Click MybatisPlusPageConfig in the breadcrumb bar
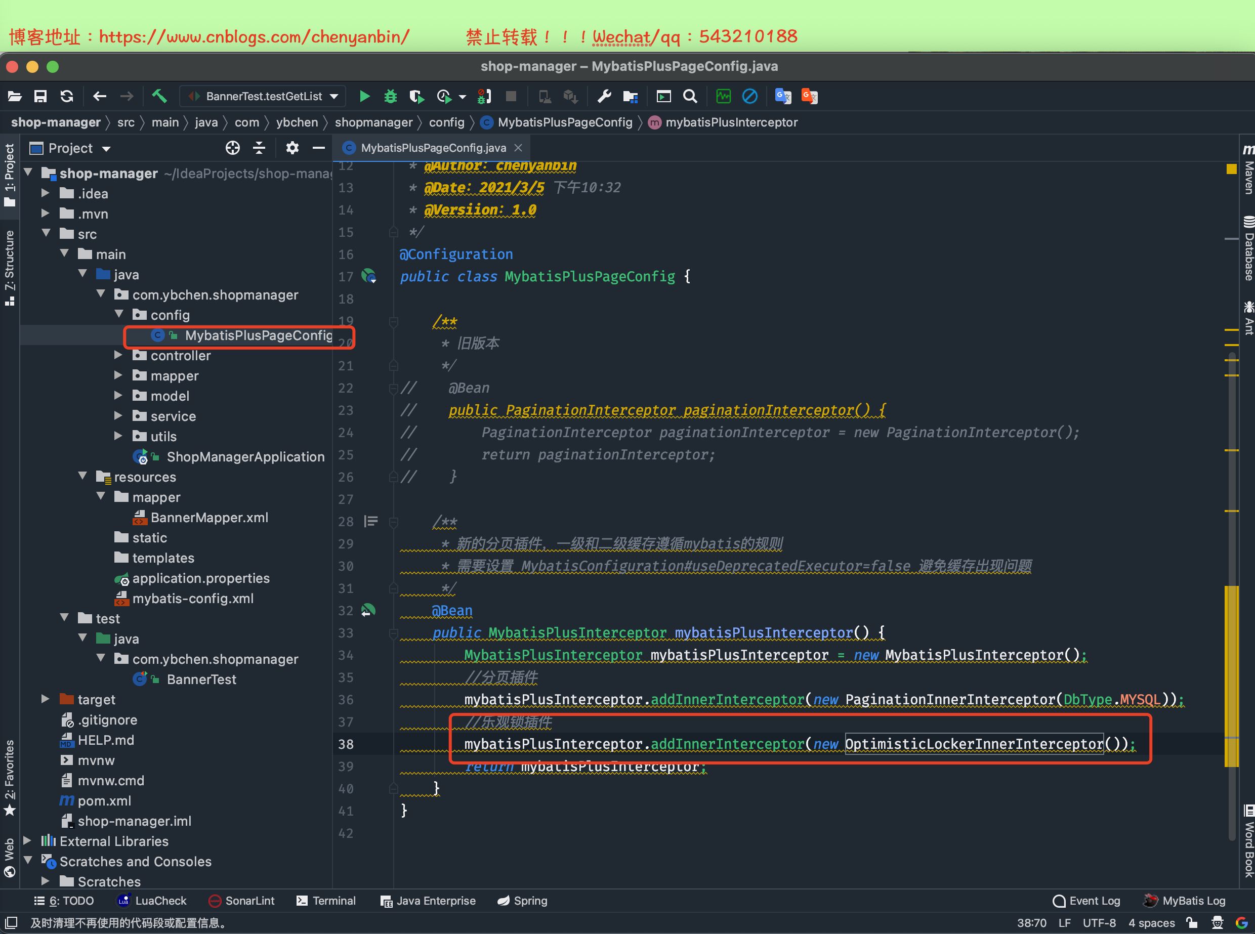Screen dimensions: 1255x934 (x=565, y=122)
